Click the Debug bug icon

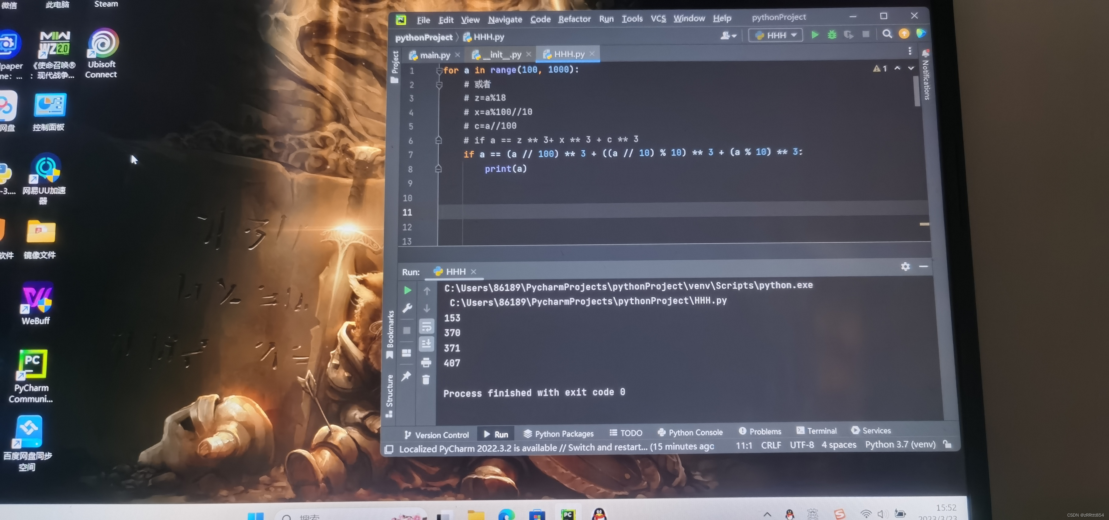click(832, 35)
